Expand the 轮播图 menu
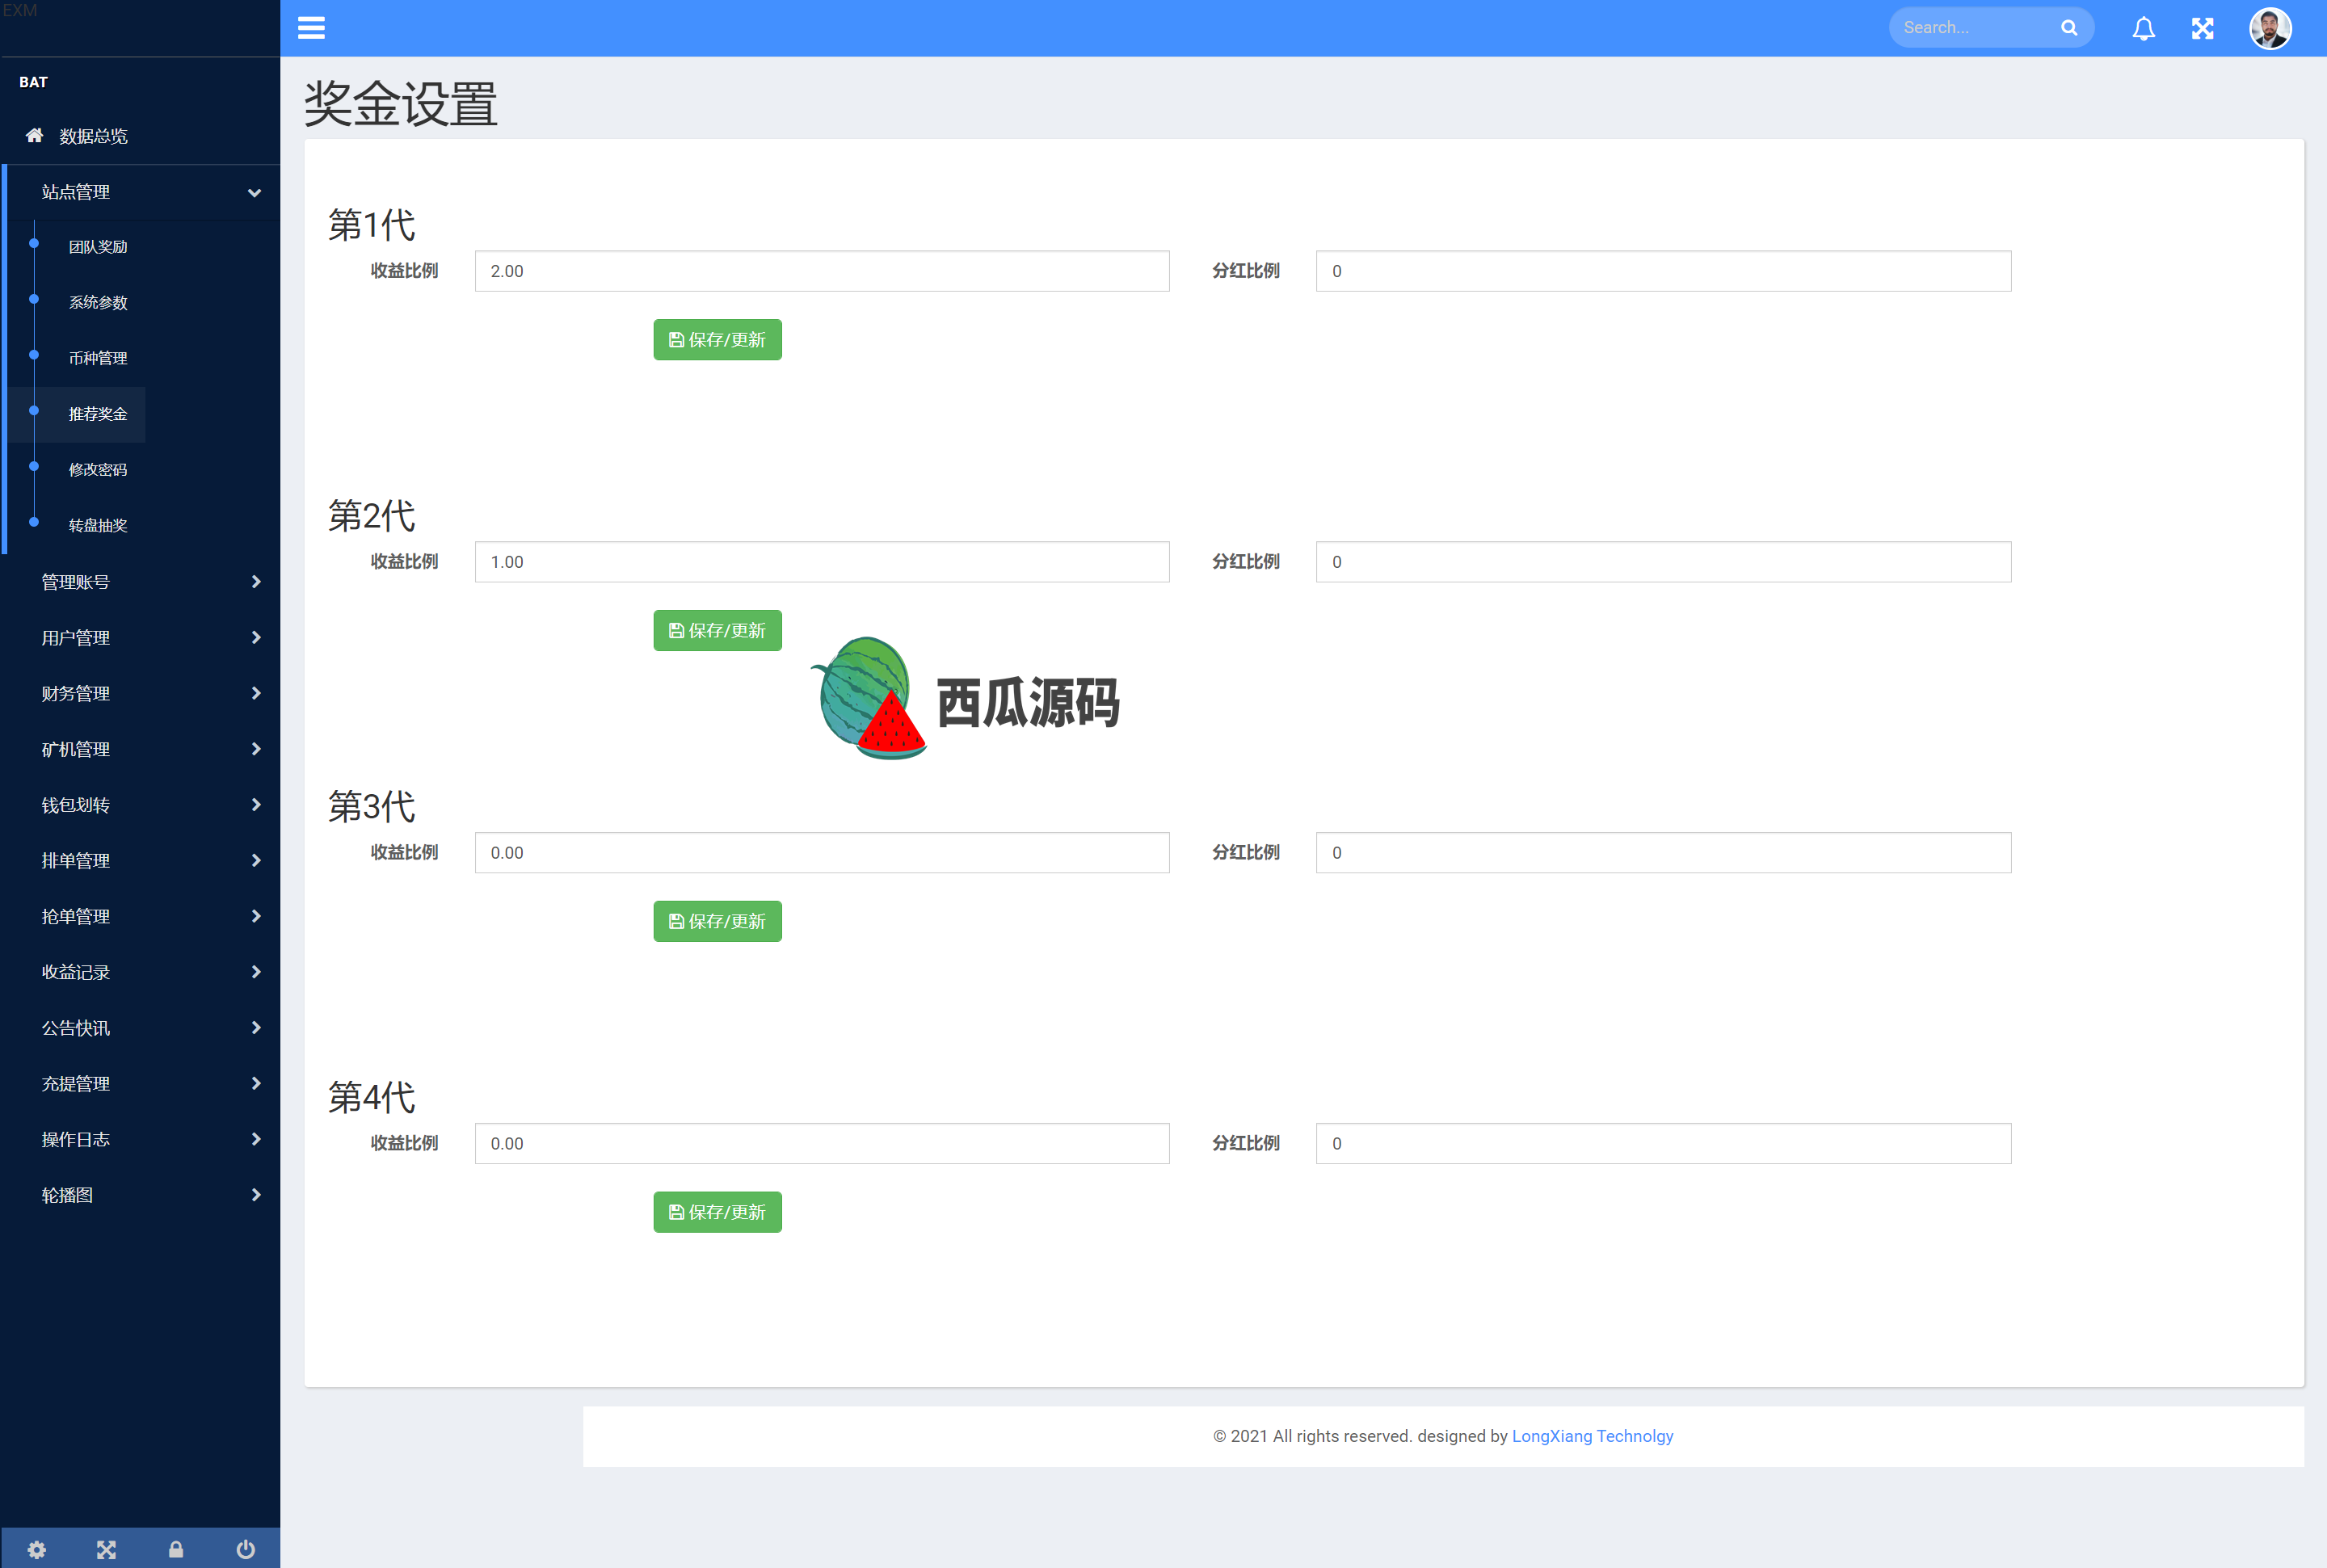The width and height of the screenshot is (2327, 1568). [143, 1195]
